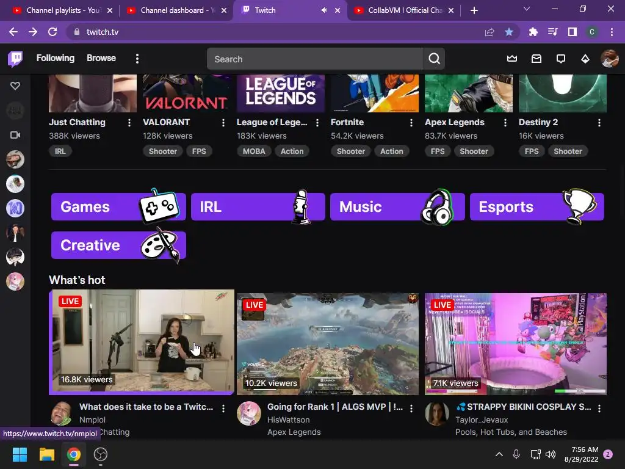625x469 pixels.
Task: Open the Chrome extensions puzzle icon
Action: [x=533, y=32]
